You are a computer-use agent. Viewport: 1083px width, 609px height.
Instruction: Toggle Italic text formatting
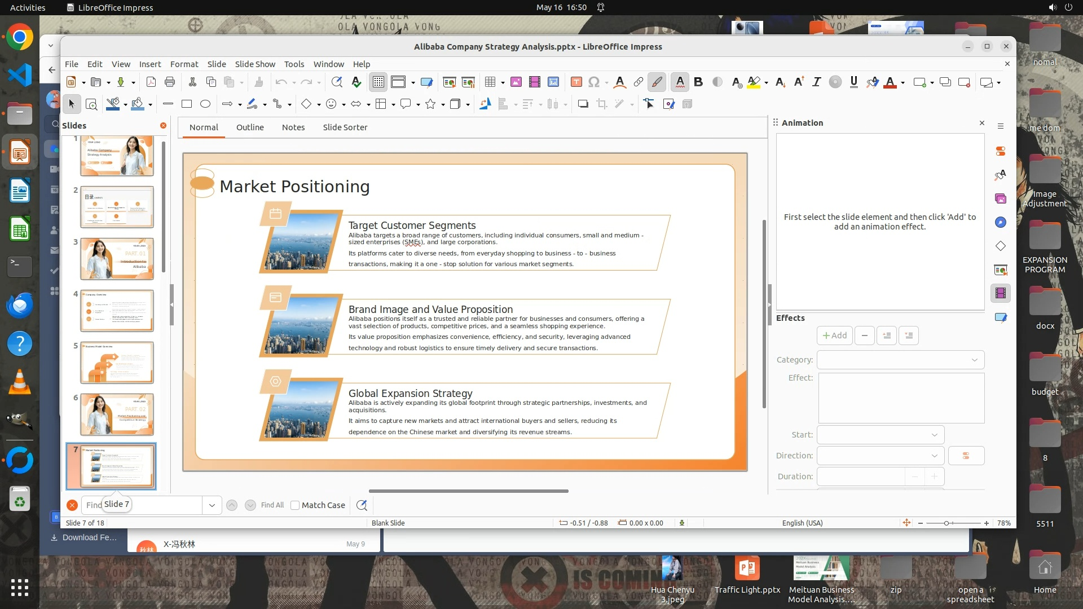pos(816,82)
